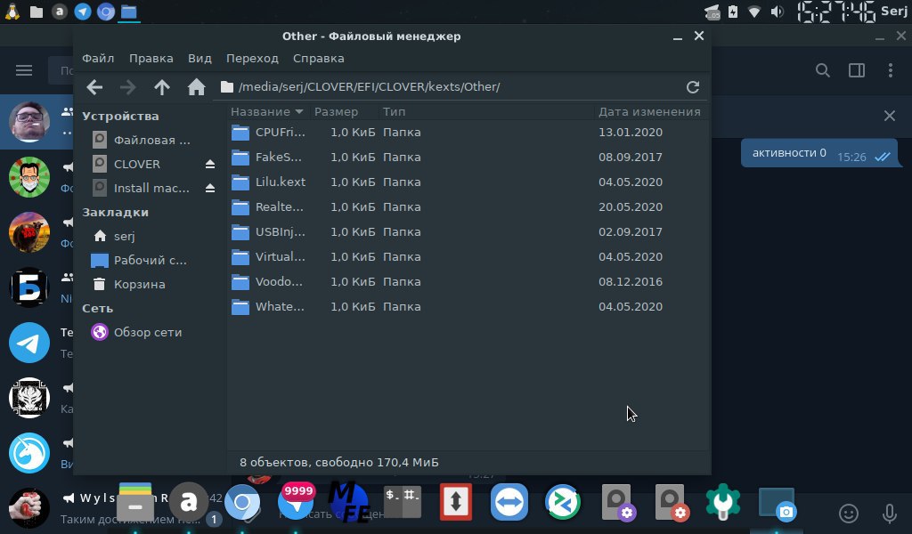
Task: Close the Telegram pinned bar X
Action: [x=890, y=116]
